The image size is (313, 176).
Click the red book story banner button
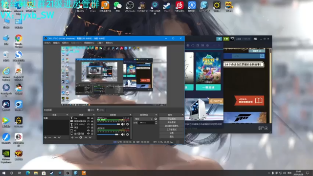249,100
